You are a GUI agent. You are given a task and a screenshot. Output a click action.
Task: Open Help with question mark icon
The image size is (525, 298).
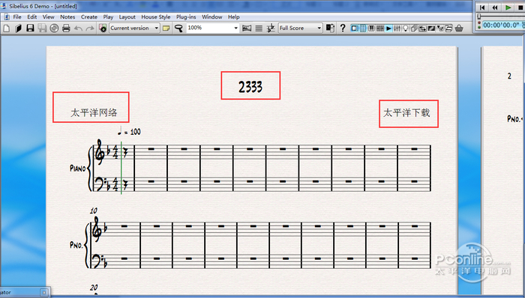(x=343, y=28)
